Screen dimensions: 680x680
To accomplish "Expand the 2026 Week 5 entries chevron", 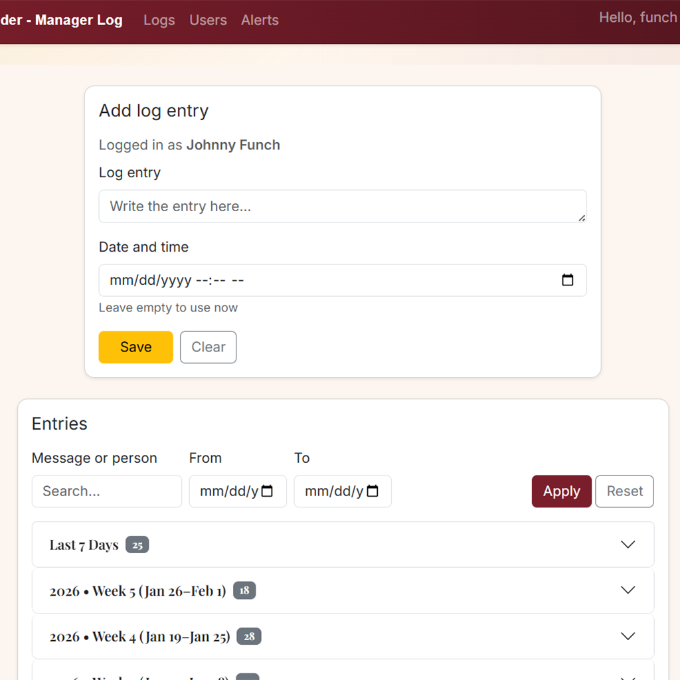I will (x=627, y=590).
